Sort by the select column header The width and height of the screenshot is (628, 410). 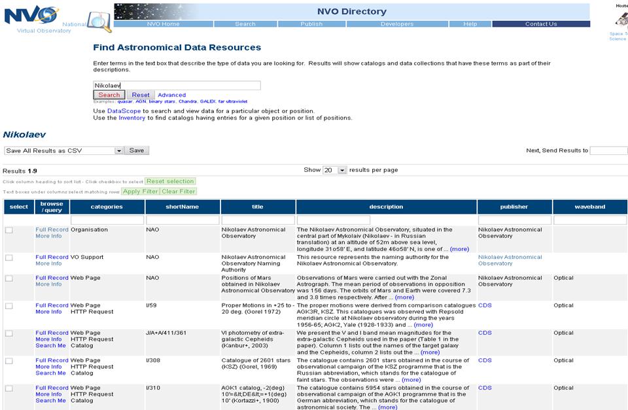click(x=19, y=207)
